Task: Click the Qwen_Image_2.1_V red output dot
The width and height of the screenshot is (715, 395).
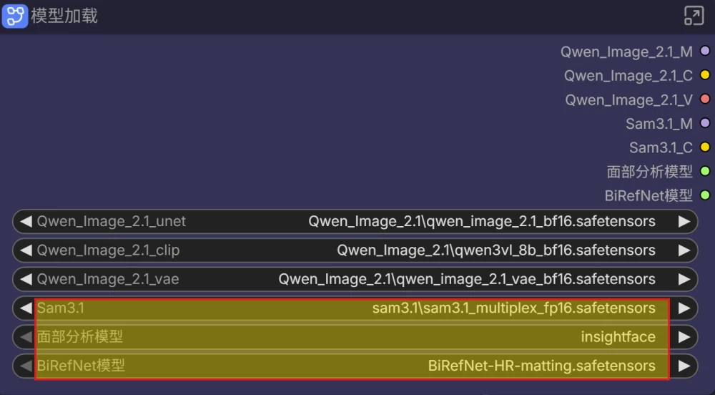Action: click(x=705, y=99)
